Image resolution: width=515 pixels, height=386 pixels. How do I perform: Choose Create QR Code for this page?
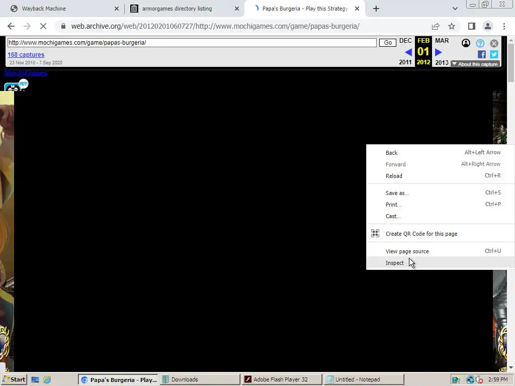click(440, 234)
